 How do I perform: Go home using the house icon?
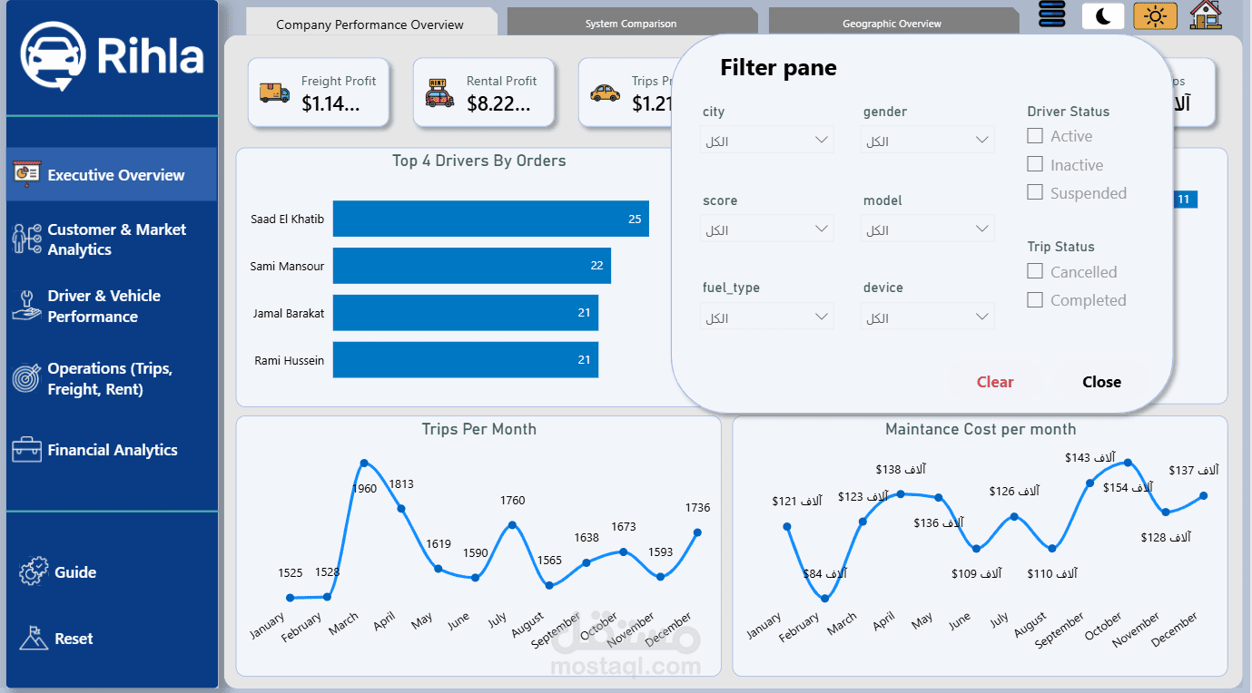pyautogui.click(x=1206, y=15)
